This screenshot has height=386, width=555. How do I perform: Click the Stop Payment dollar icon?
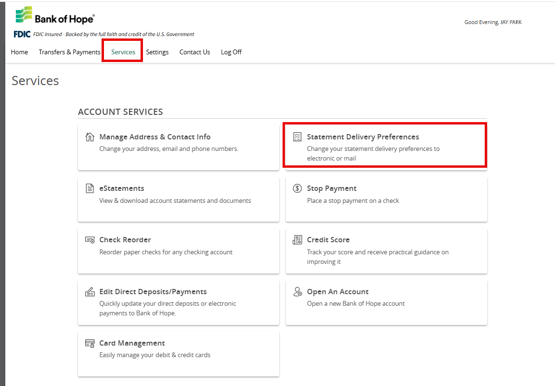click(297, 188)
